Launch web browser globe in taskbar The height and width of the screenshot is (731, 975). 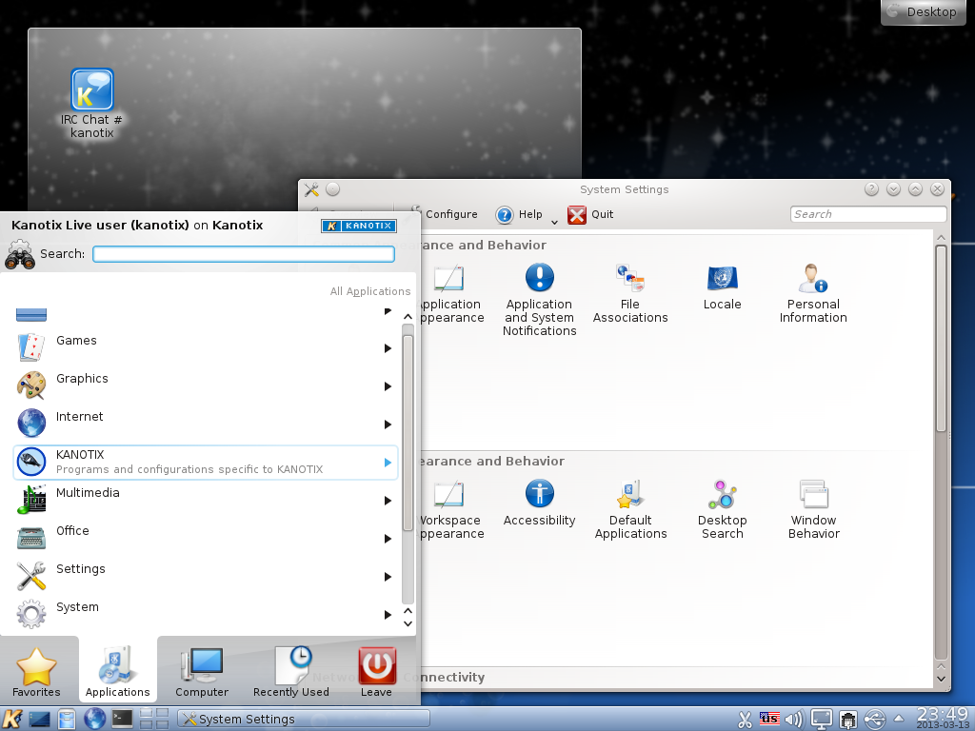coord(94,720)
